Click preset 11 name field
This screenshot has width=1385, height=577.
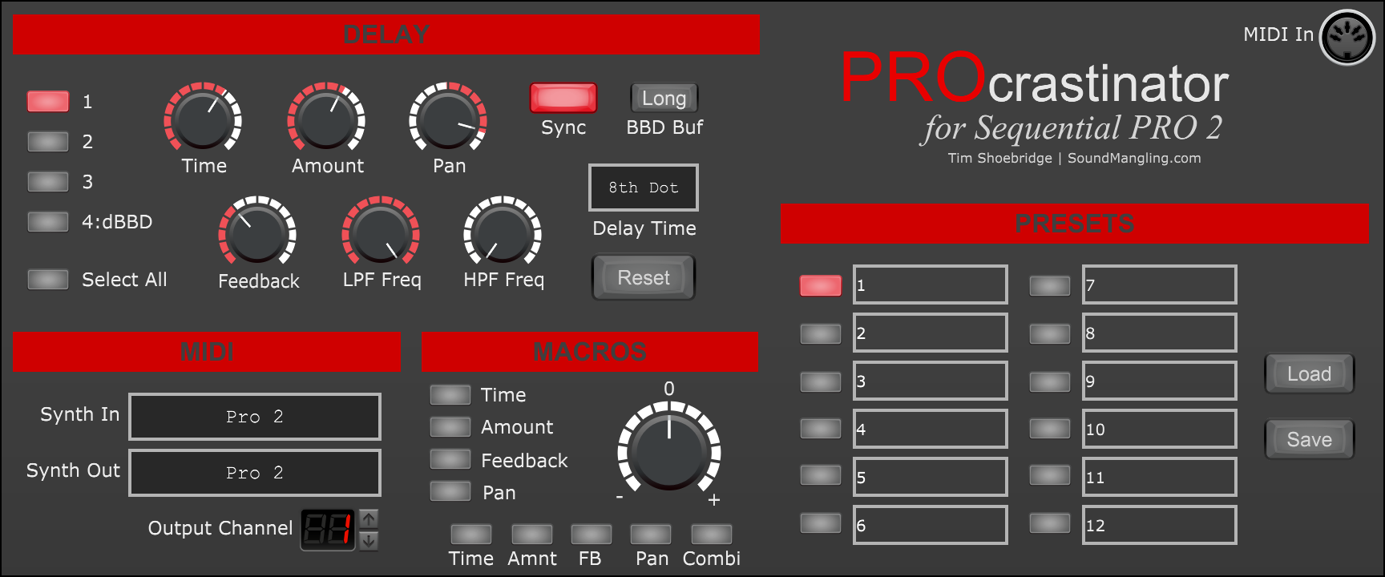[x=1160, y=477]
